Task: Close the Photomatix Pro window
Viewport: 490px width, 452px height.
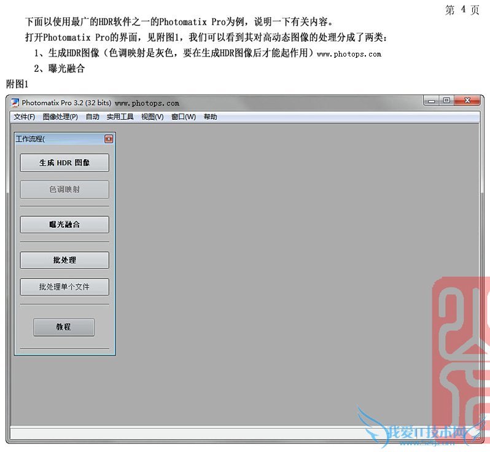Action: pos(467,101)
